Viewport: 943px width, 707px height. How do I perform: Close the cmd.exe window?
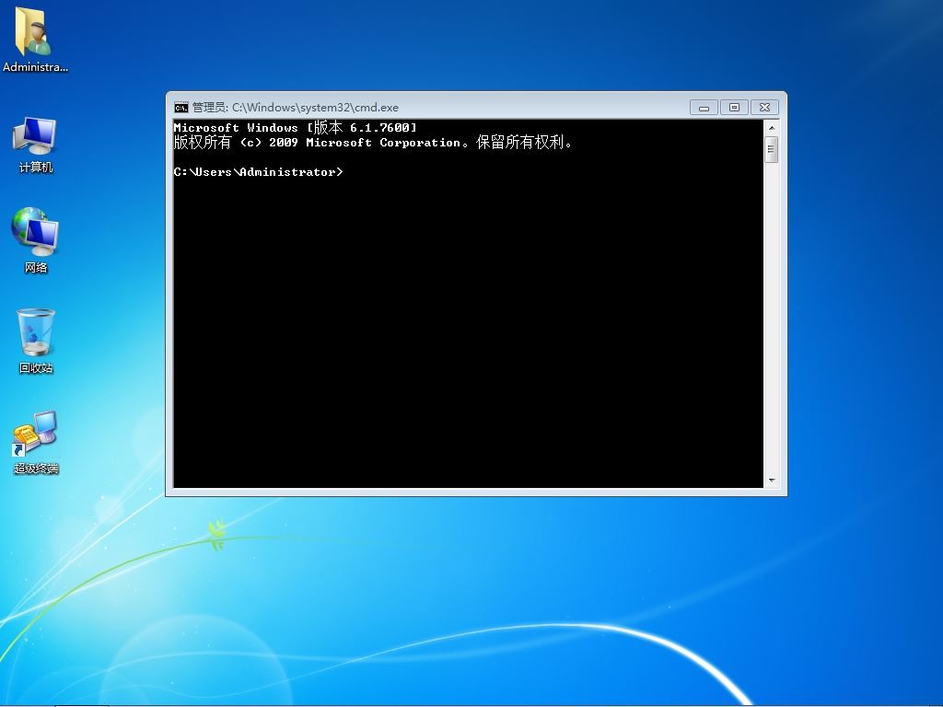click(x=764, y=108)
